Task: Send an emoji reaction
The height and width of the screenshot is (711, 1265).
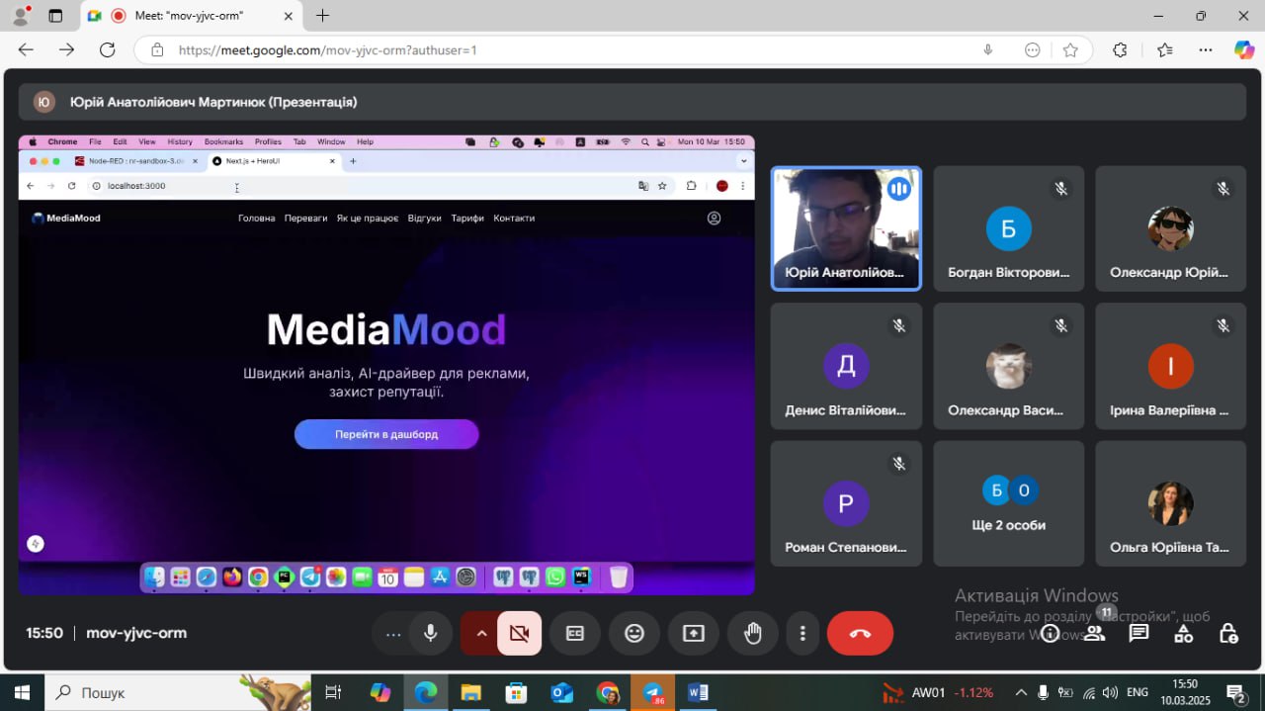Action: [x=634, y=633]
